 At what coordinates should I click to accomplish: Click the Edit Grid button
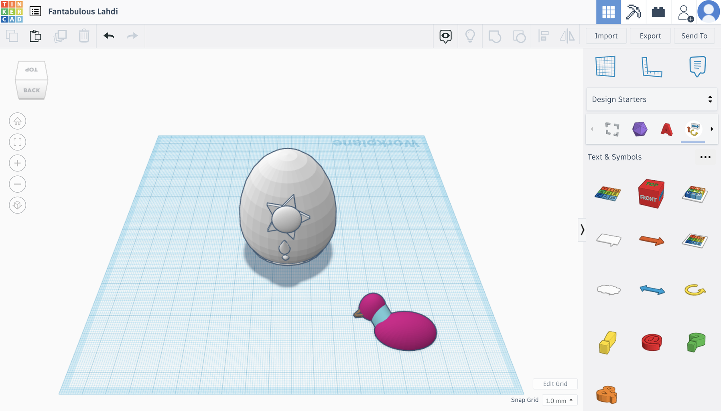[x=555, y=384]
